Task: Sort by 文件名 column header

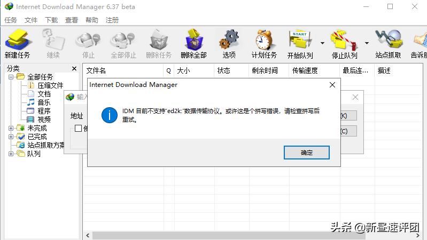Action: [x=123, y=71]
